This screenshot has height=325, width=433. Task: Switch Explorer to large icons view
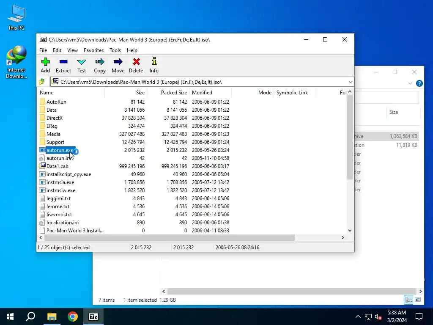tap(418, 300)
